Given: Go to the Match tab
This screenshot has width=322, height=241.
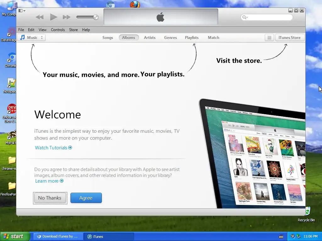Looking at the screenshot, I should click(x=214, y=38).
